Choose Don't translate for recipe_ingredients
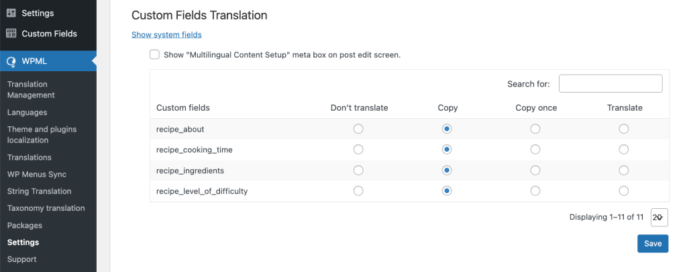687x272 pixels. pos(358,170)
